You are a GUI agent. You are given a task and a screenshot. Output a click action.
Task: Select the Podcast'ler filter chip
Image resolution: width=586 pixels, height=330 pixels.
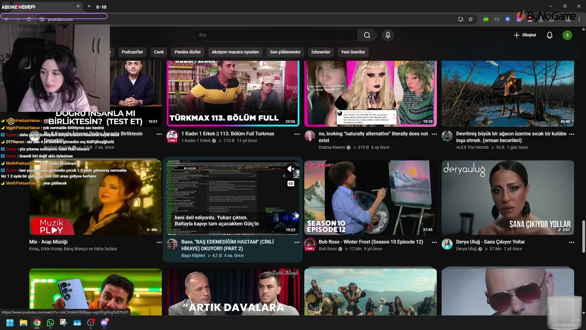click(x=132, y=52)
